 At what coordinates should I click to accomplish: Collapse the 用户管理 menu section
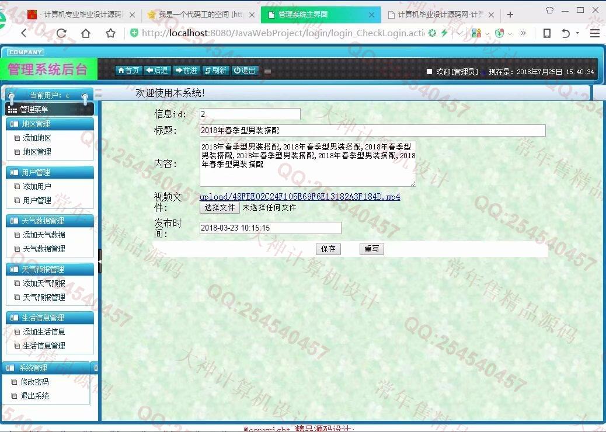click(x=50, y=172)
